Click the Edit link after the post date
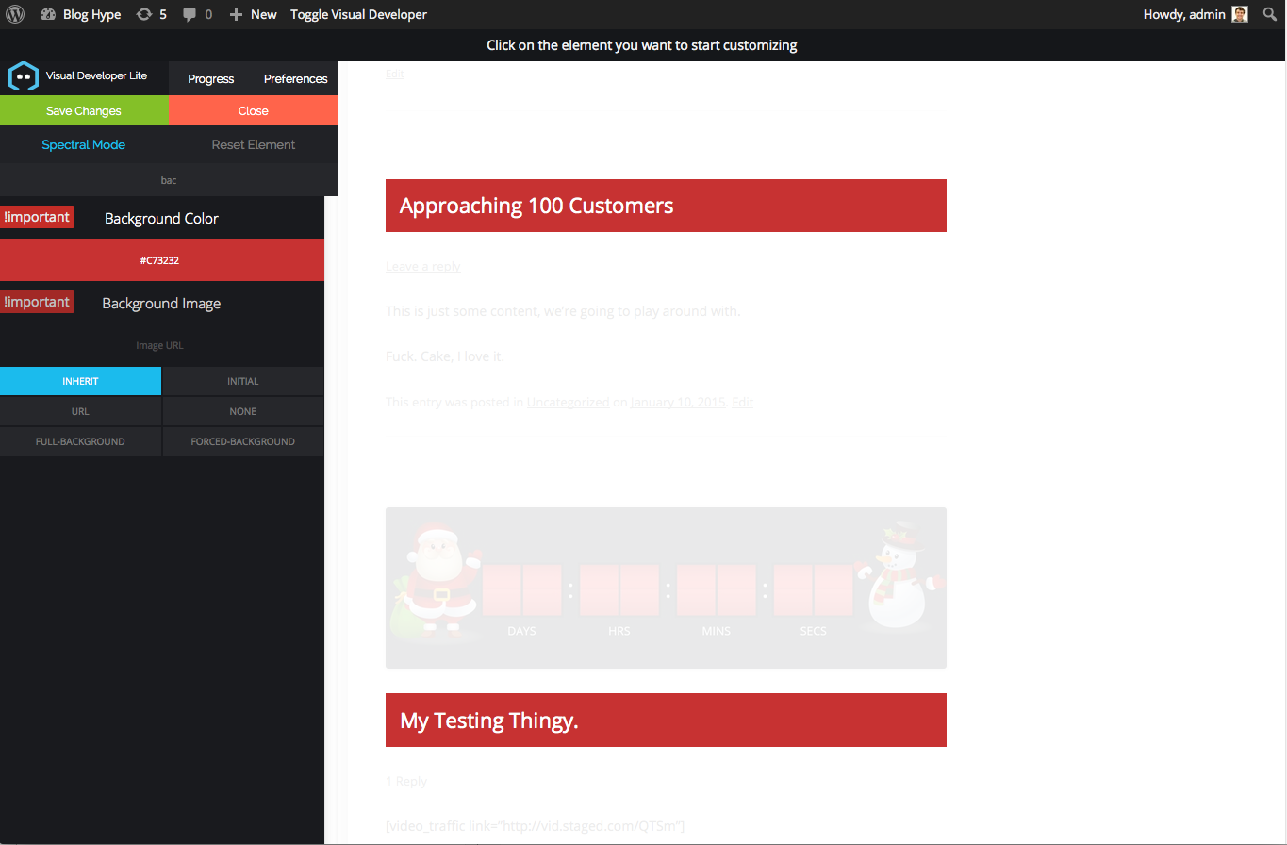The height and width of the screenshot is (845, 1287). coord(742,402)
